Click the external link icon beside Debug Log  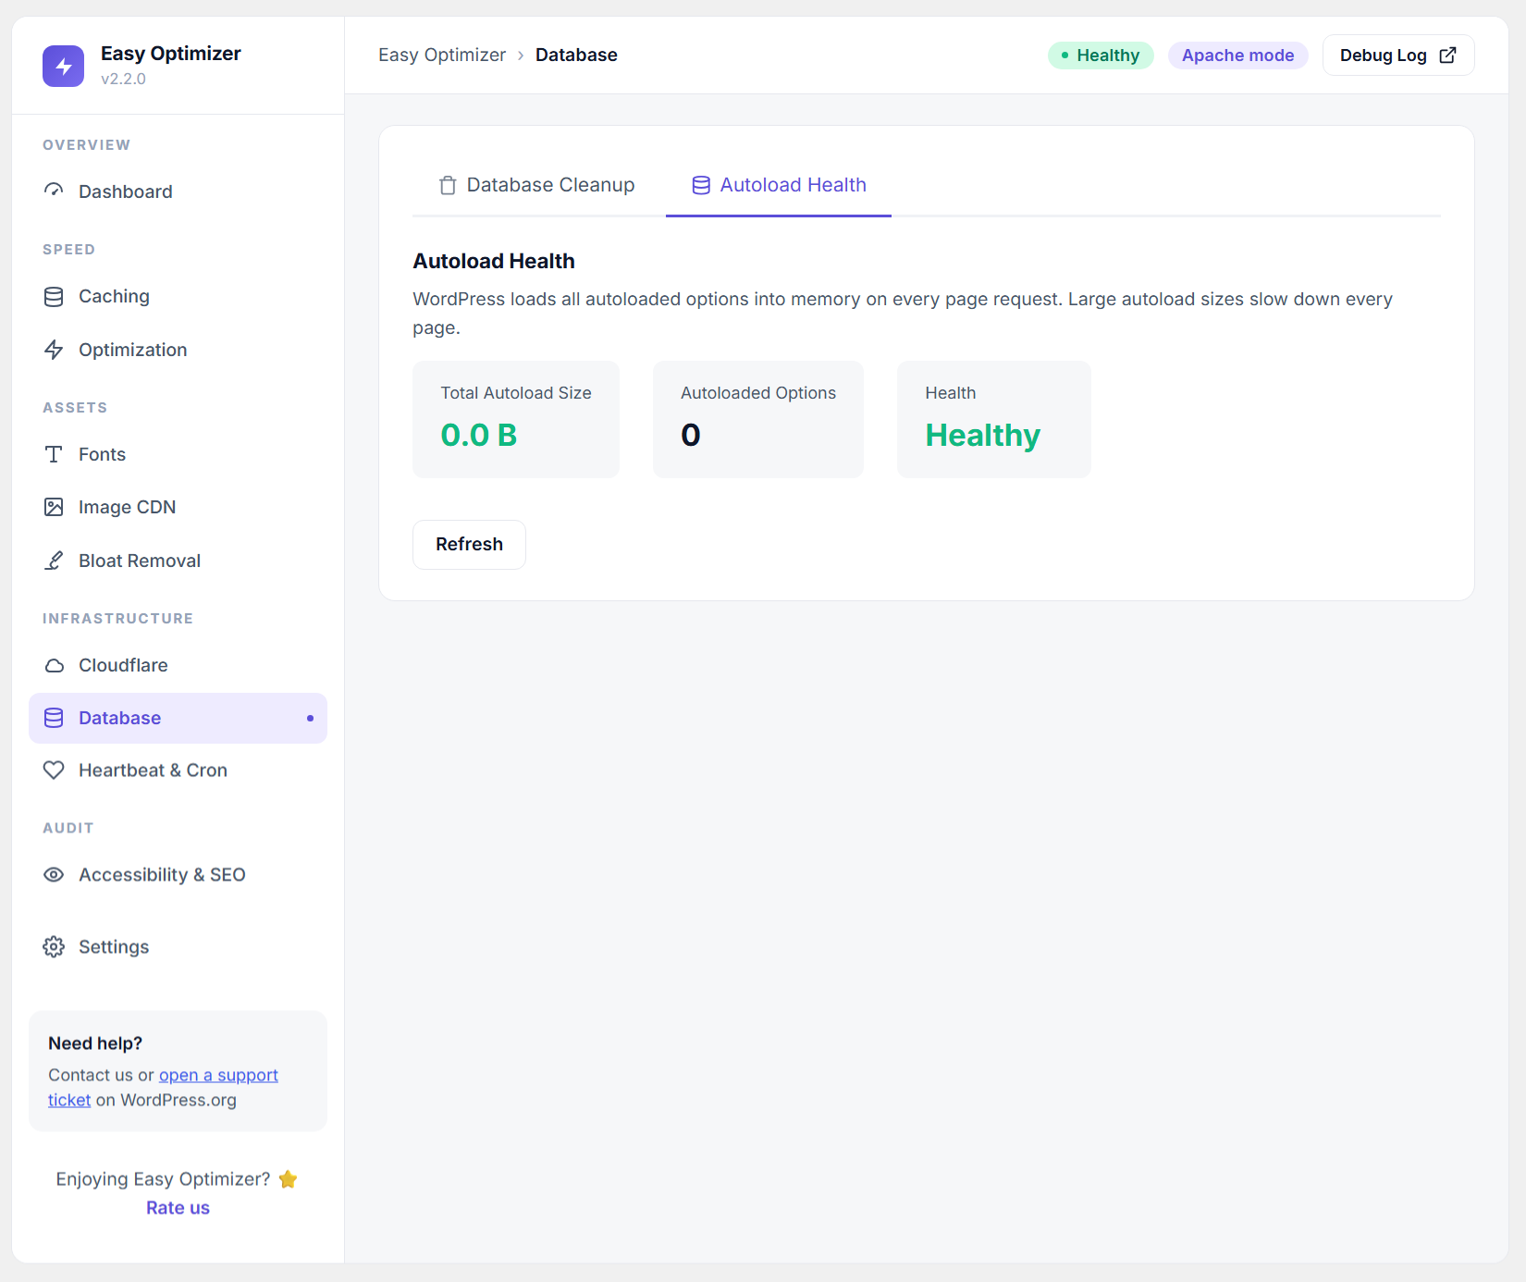click(1448, 55)
